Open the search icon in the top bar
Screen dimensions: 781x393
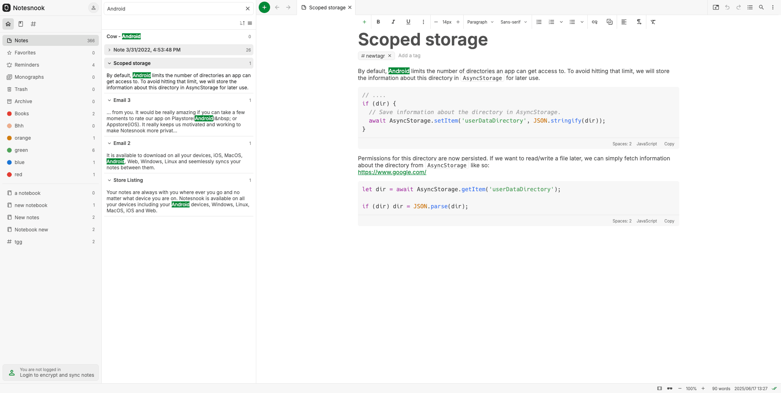pos(761,7)
